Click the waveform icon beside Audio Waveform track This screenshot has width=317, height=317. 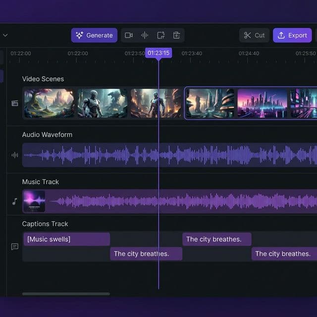(15, 155)
